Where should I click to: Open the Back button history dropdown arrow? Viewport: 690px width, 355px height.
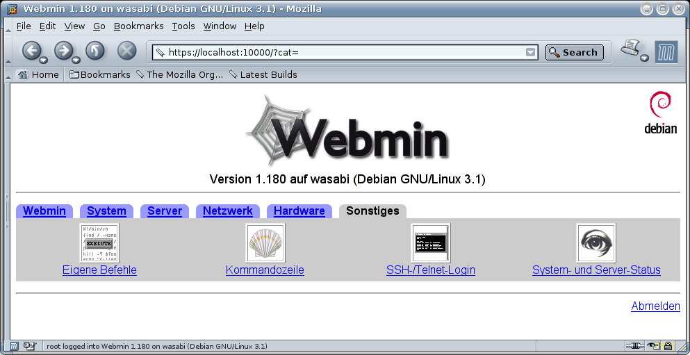pyautogui.click(x=44, y=60)
